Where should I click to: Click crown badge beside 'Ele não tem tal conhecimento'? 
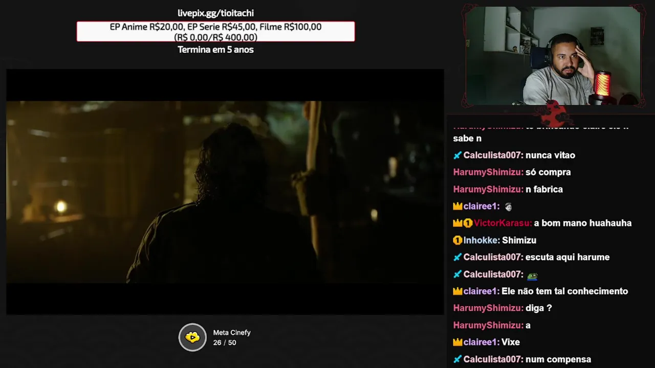pyautogui.click(x=457, y=291)
